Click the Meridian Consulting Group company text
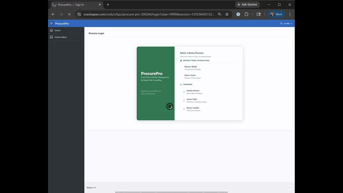 (196, 102)
